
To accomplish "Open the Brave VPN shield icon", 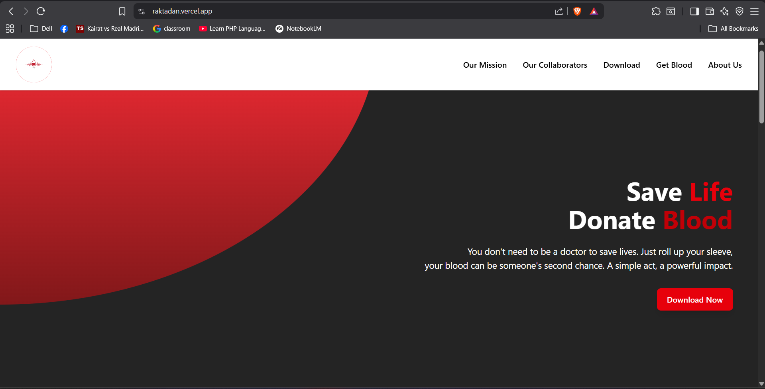I will pyautogui.click(x=739, y=11).
